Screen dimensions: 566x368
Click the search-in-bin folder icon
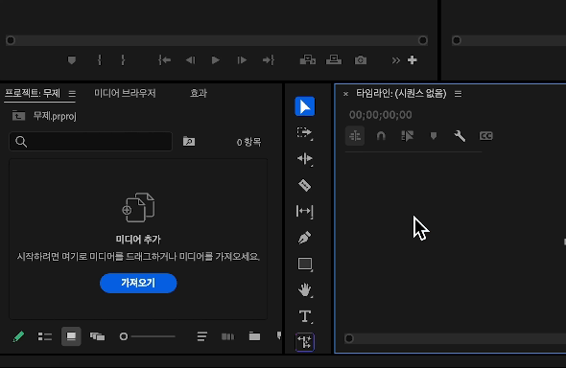189,141
